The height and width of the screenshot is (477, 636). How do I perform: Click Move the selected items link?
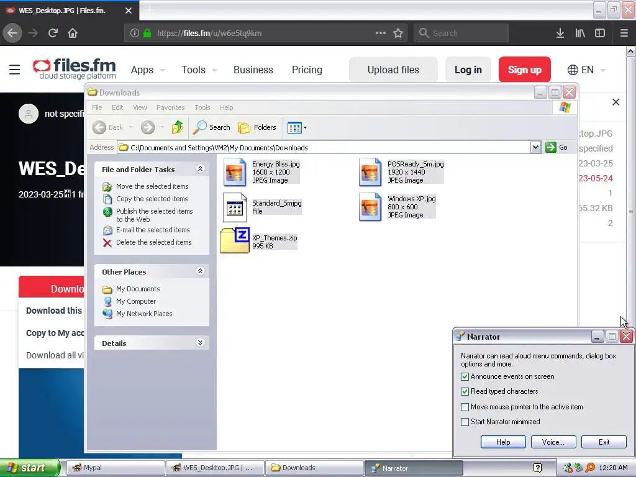pos(152,186)
